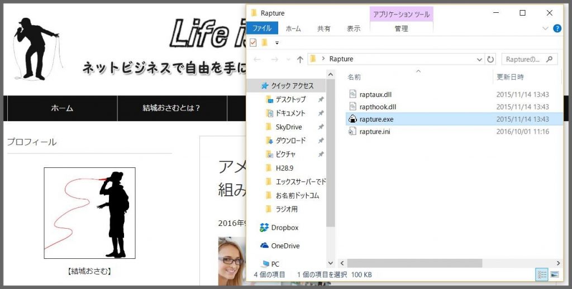Open the Help question mark icon
Image resolution: width=572 pixels, height=289 pixels.
(x=556, y=28)
